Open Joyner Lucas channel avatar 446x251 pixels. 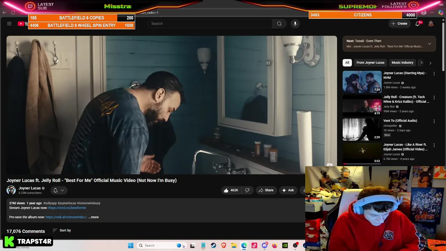click(x=11, y=190)
